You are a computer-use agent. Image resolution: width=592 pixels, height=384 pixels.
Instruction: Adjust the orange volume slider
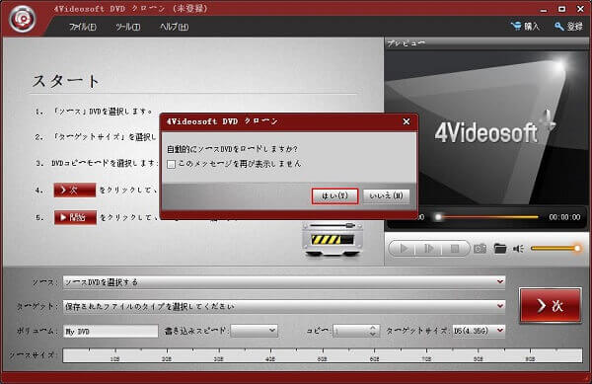pyautogui.click(x=555, y=248)
